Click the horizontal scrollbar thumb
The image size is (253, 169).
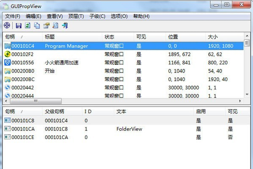[x=36, y=101]
